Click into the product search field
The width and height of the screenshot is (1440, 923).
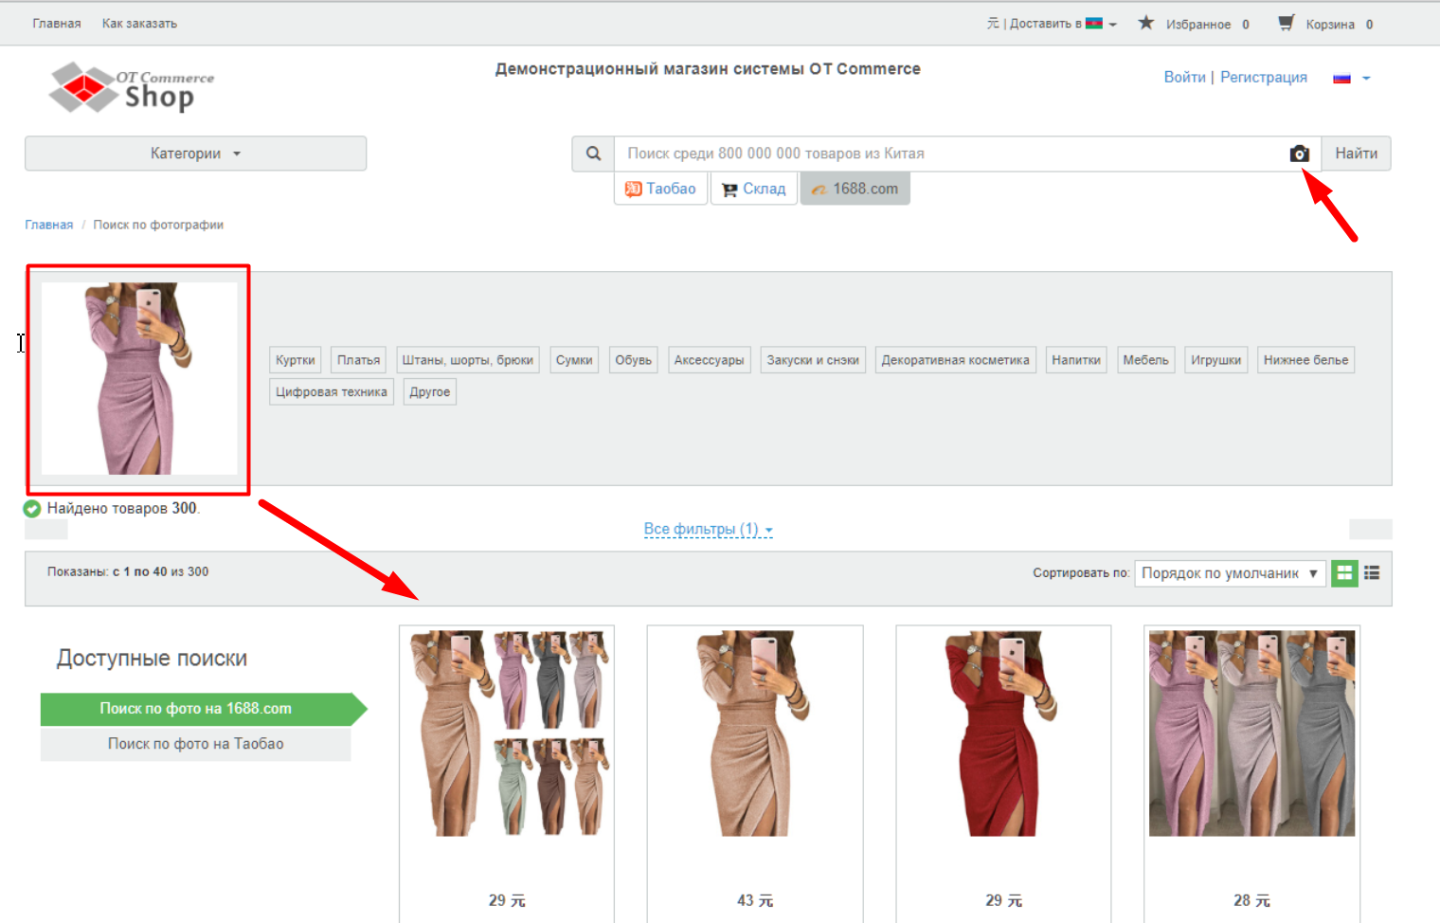point(947,154)
